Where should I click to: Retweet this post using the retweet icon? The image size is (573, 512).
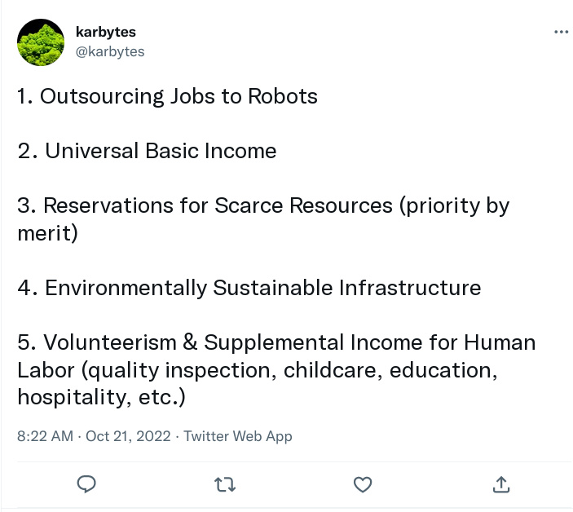[x=225, y=484]
